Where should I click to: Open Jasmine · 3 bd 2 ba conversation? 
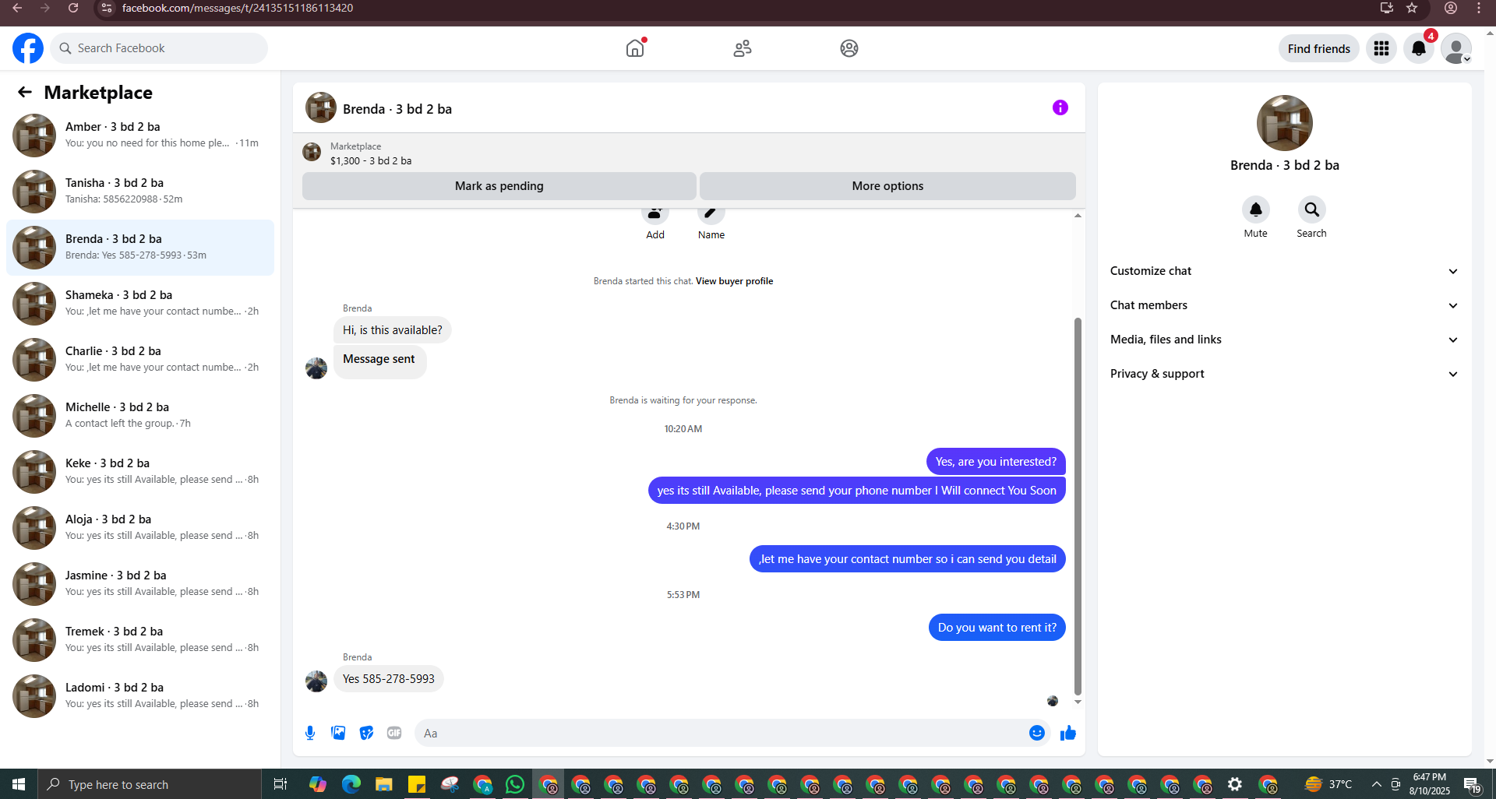pos(140,584)
